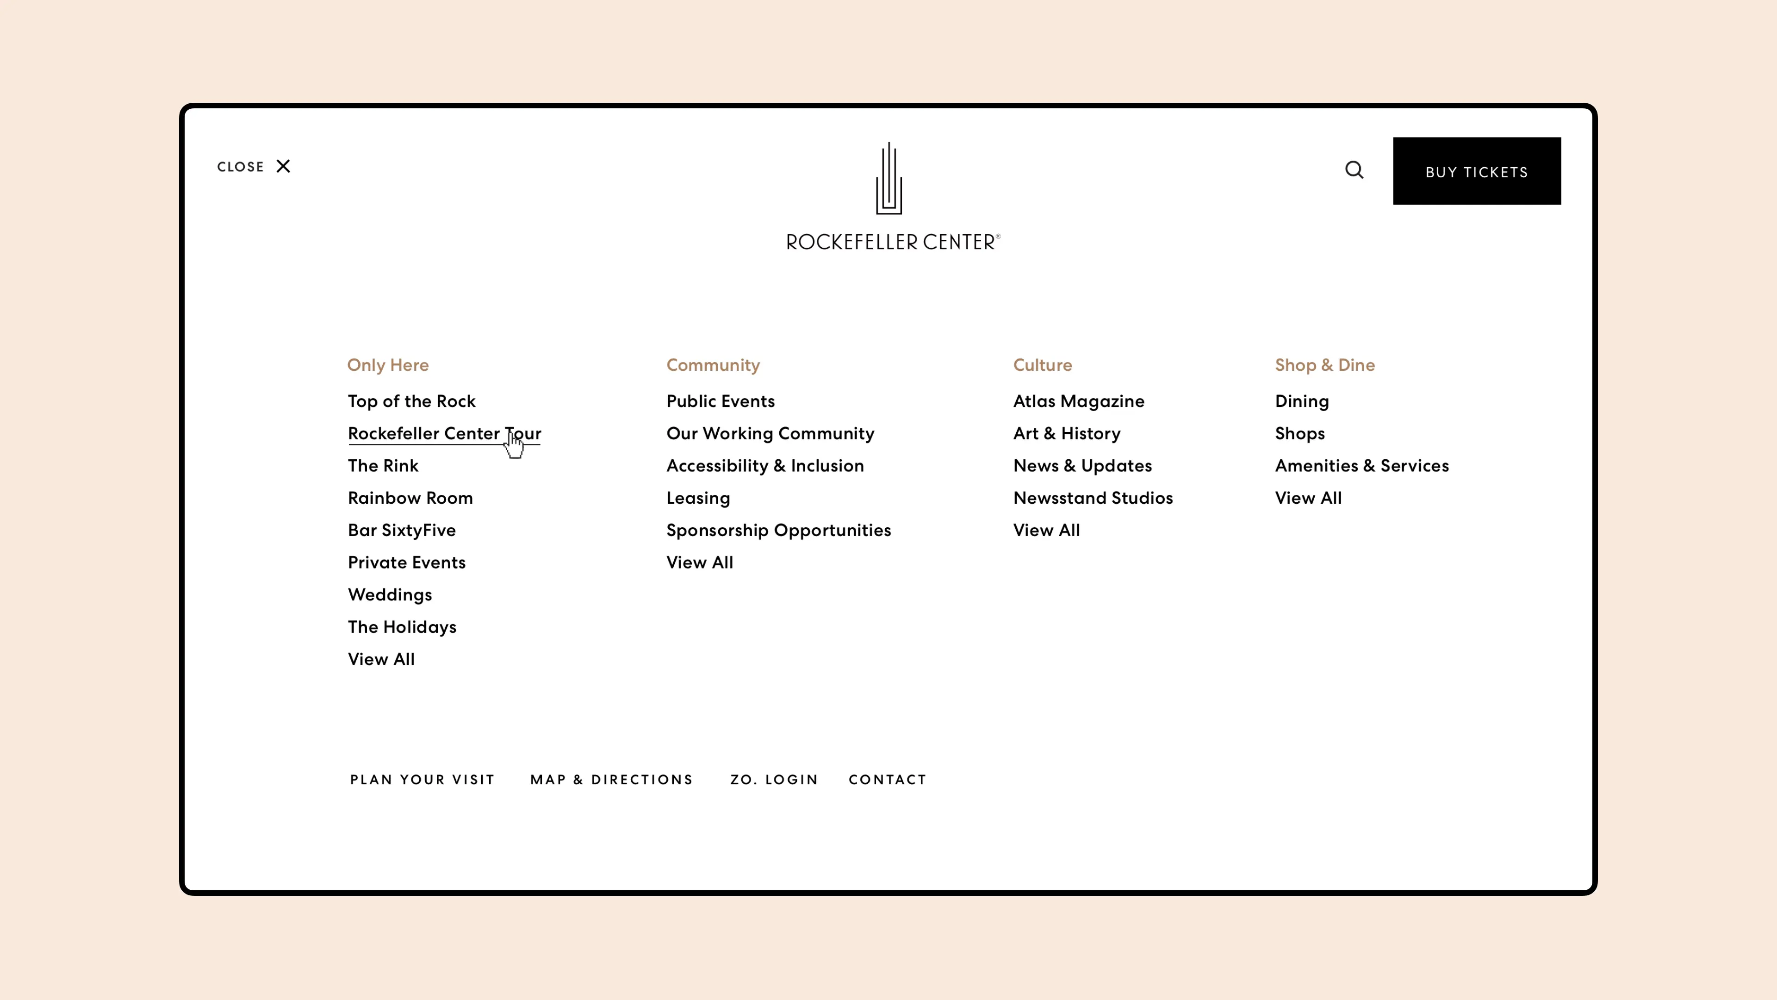Navigate to Public Events
The width and height of the screenshot is (1777, 1000).
[720, 401]
